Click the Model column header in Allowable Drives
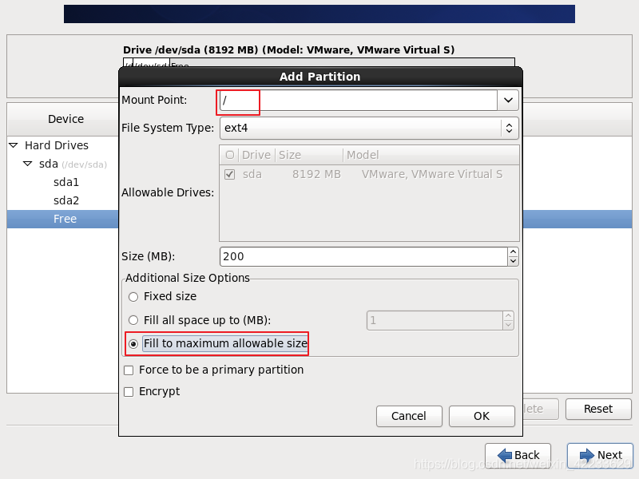The height and width of the screenshot is (479, 639). (x=431, y=155)
